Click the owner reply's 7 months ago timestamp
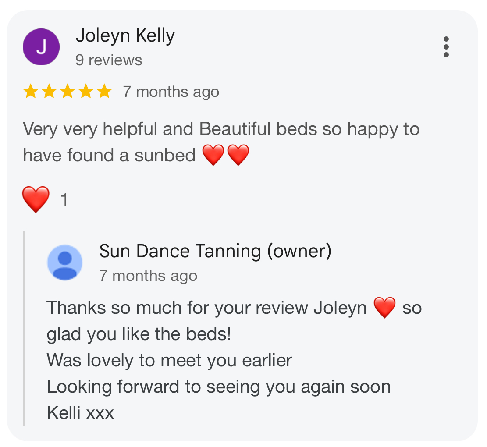 coord(148,276)
